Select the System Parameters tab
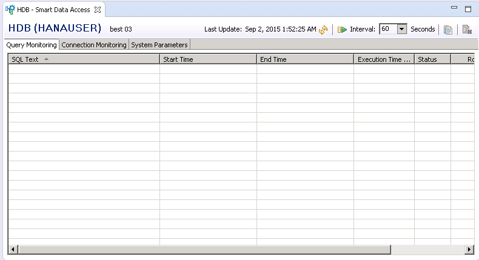 159,45
